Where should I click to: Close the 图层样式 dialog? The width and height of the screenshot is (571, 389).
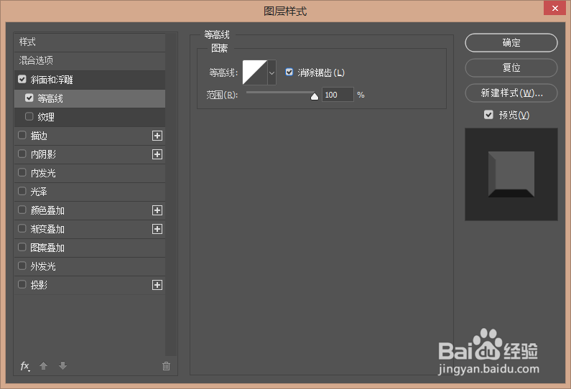click(x=554, y=8)
